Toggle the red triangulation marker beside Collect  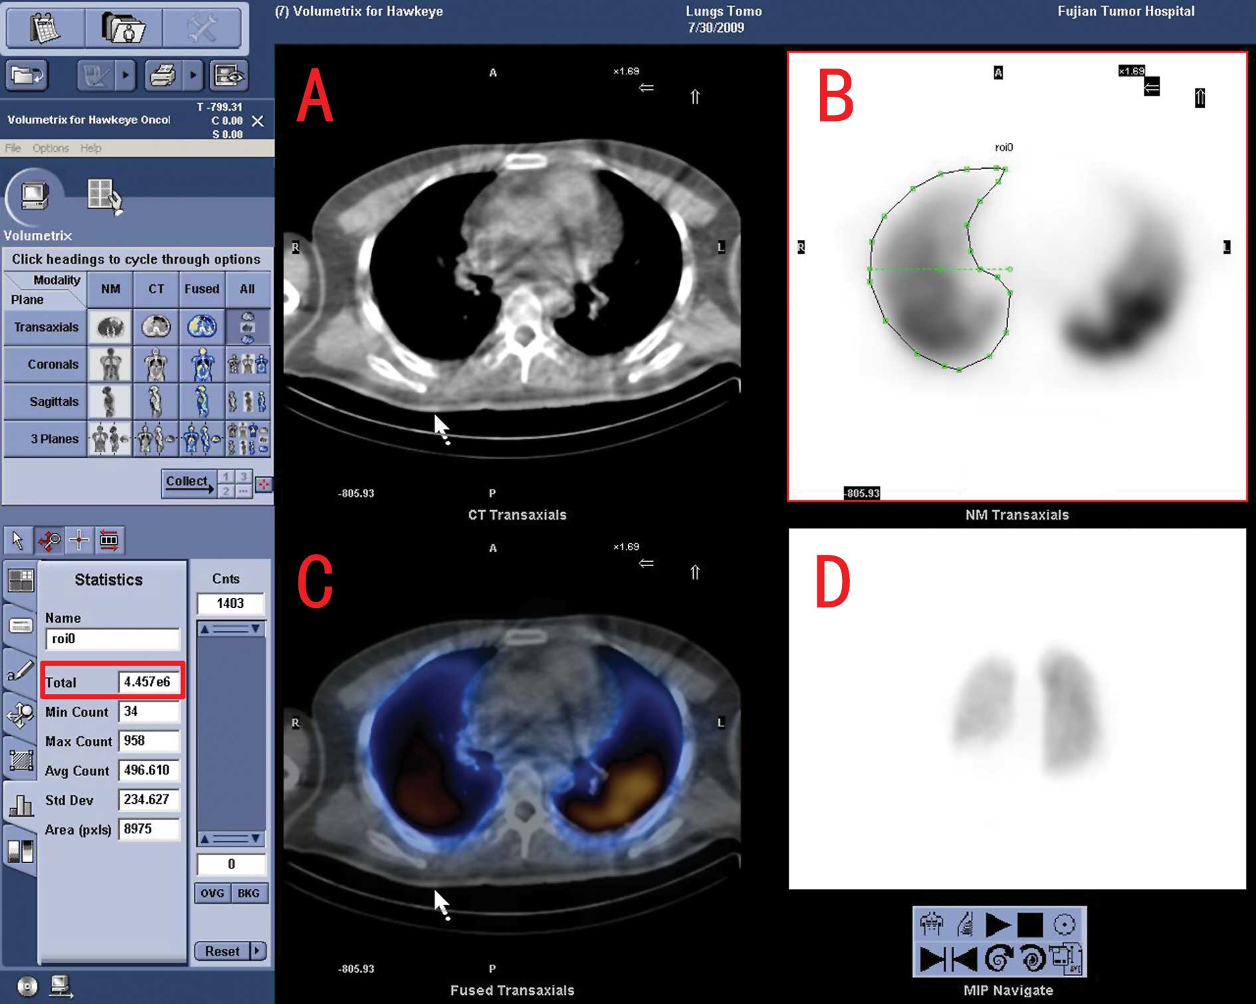(x=264, y=484)
